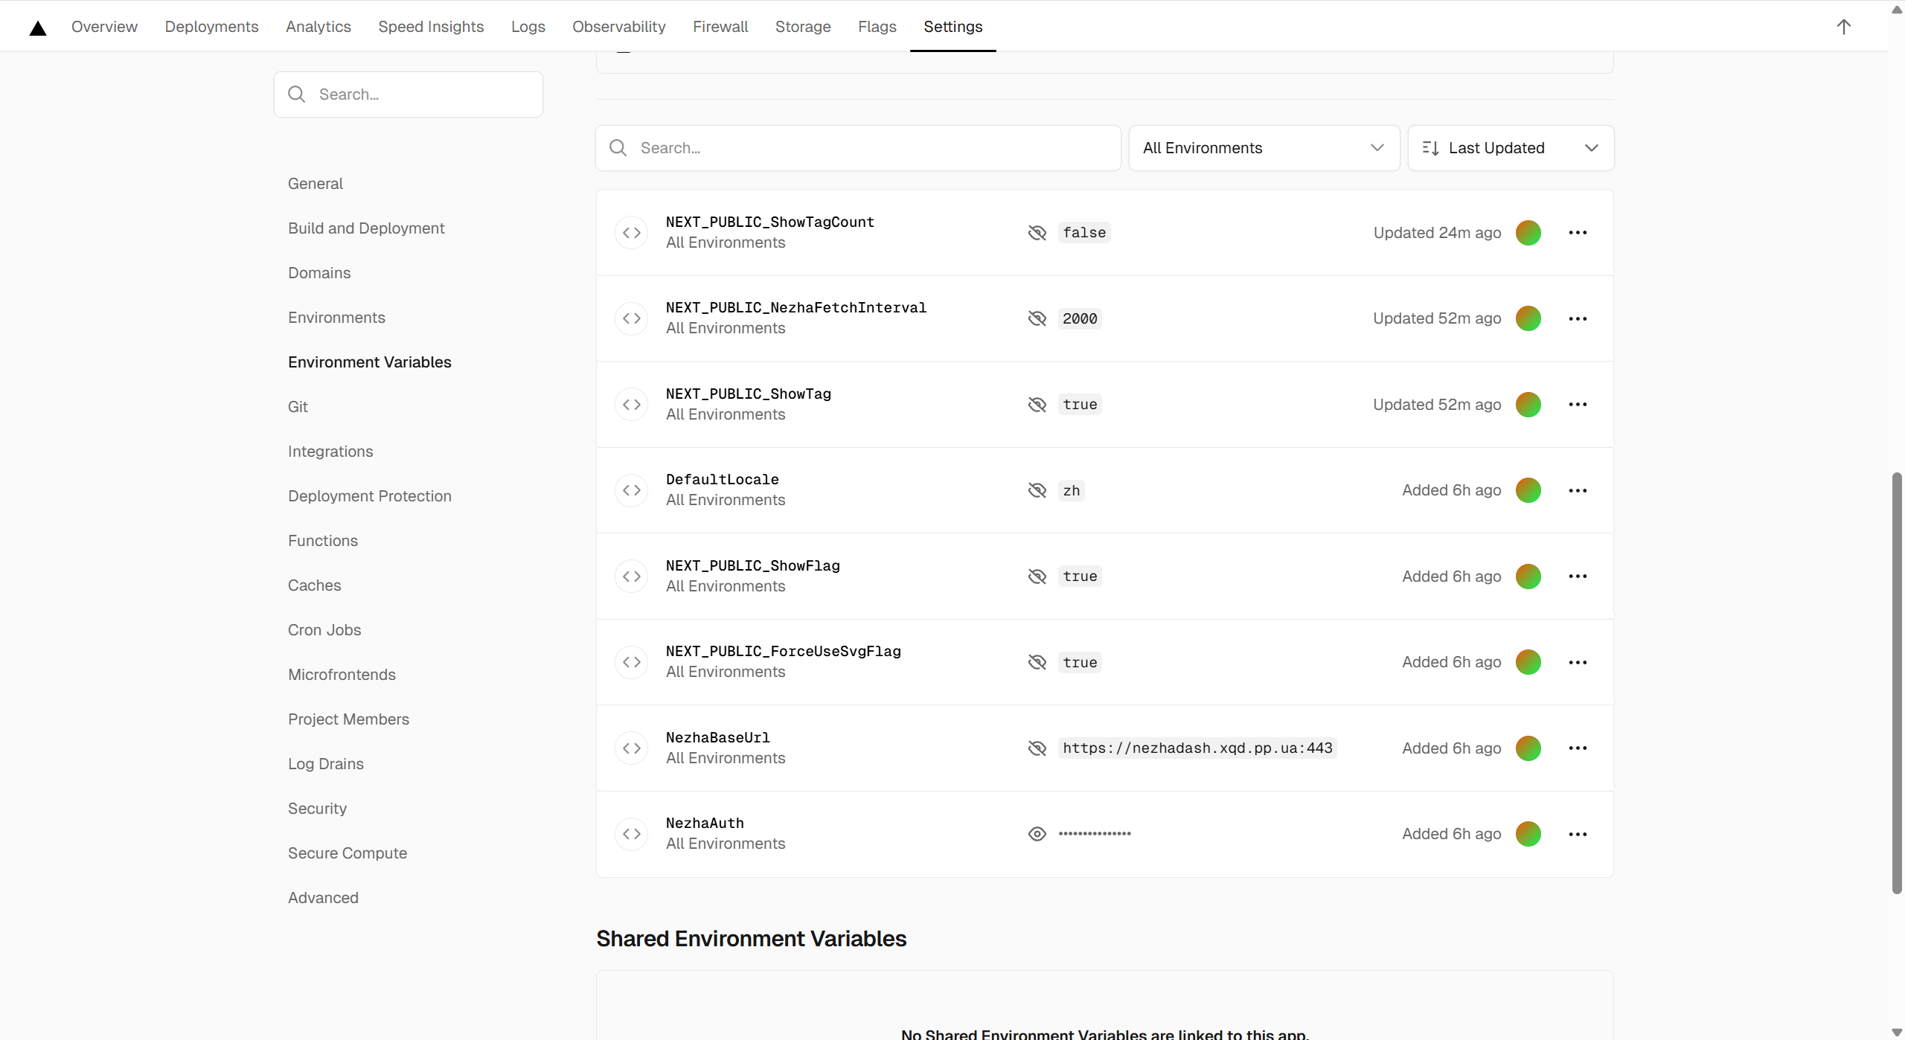Open three-dot menu for NEXT_PUBLIC_ShowTagCount
The width and height of the screenshot is (1905, 1040).
click(1578, 233)
